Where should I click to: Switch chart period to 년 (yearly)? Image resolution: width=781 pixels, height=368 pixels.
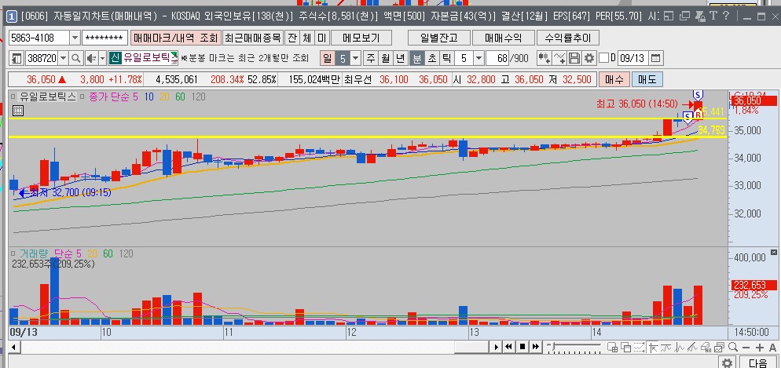pyautogui.click(x=401, y=58)
